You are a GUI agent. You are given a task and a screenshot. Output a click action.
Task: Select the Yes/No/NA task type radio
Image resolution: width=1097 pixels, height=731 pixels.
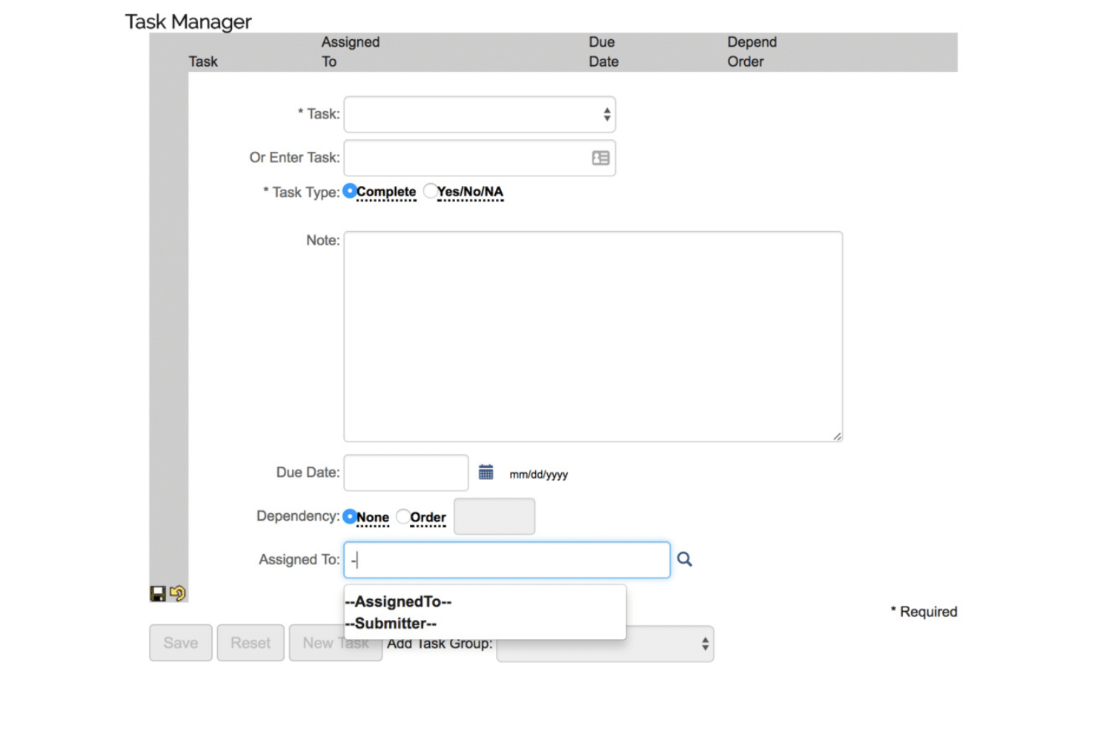pyautogui.click(x=431, y=191)
